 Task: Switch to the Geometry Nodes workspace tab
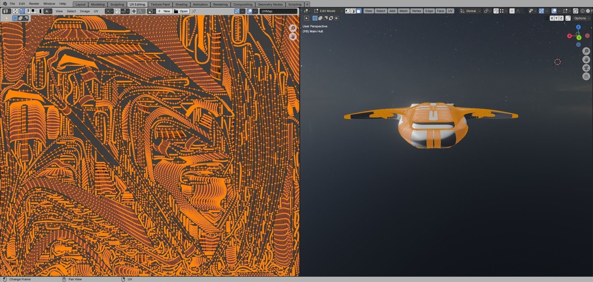coord(270,4)
